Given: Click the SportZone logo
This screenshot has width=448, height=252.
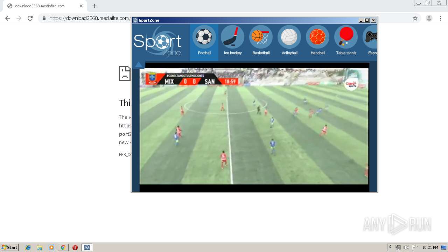Looking at the screenshot, I should tap(158, 42).
